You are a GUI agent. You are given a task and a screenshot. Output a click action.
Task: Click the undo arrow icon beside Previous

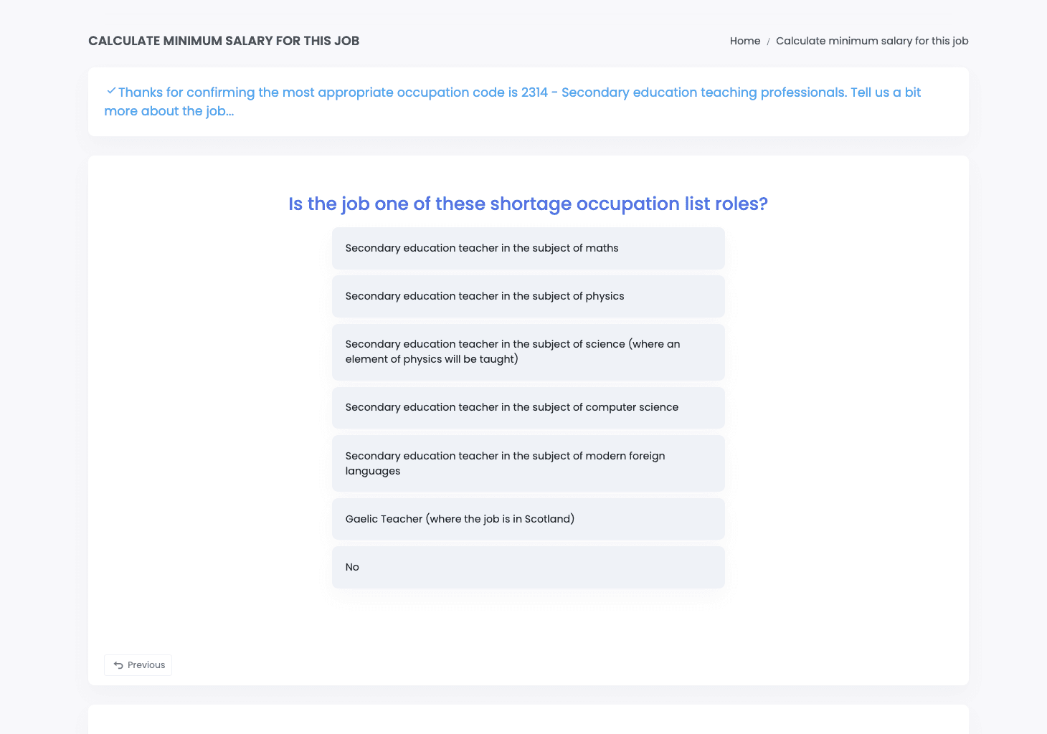click(118, 665)
